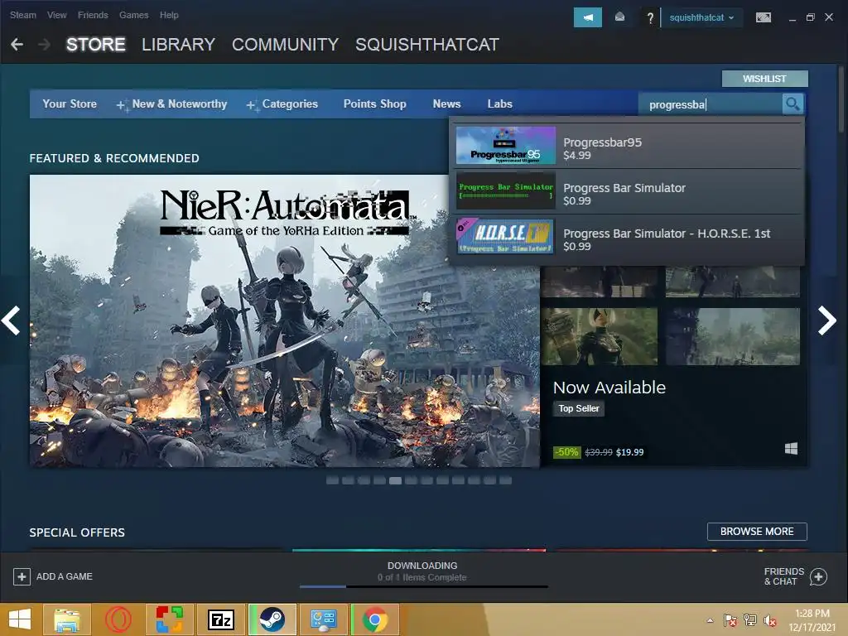Select Progress Bar Simulator $0.99 suggestion
Viewport: 848px width, 636px height.
pyautogui.click(x=628, y=191)
